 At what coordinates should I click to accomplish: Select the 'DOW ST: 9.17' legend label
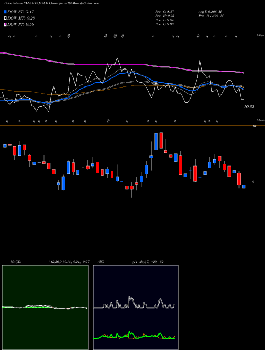click(21, 12)
